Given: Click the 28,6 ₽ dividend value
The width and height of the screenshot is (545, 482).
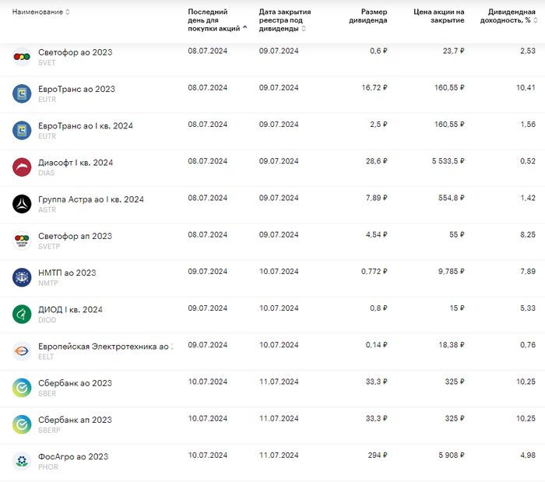Looking at the screenshot, I should pyautogui.click(x=376, y=161).
